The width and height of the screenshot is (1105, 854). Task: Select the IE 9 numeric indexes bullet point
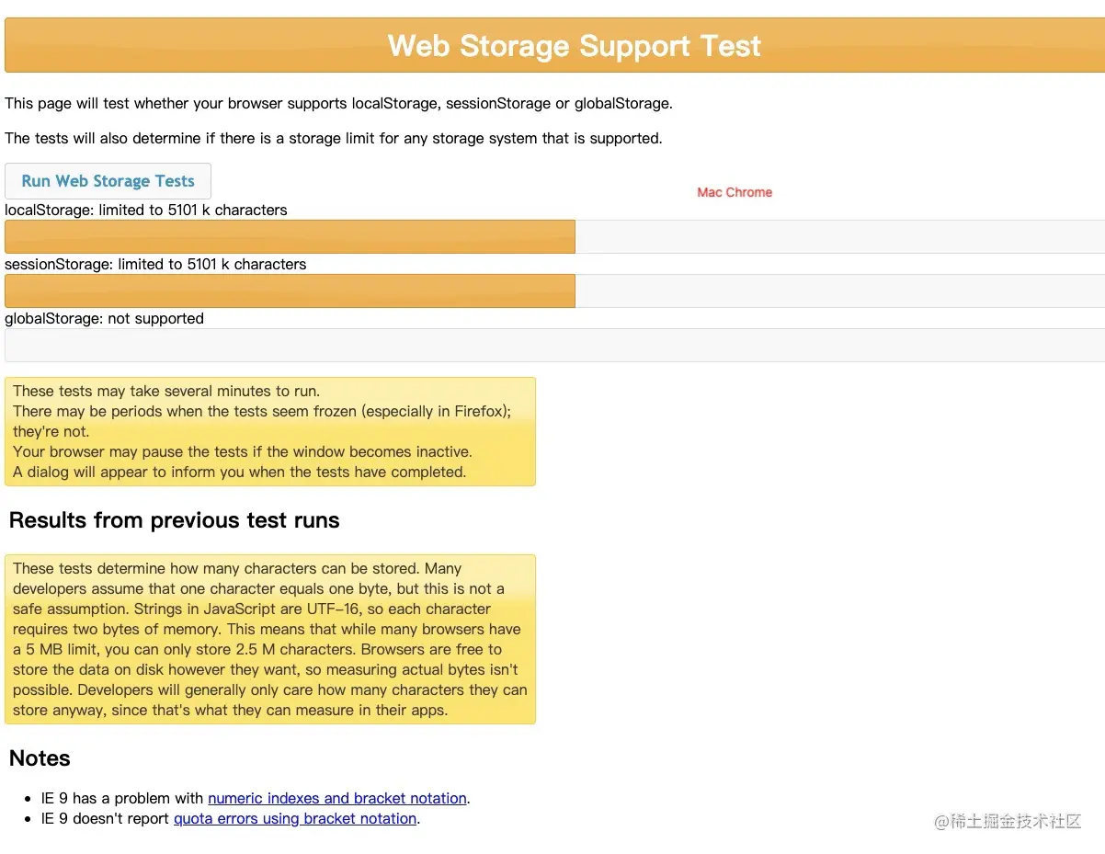253,798
